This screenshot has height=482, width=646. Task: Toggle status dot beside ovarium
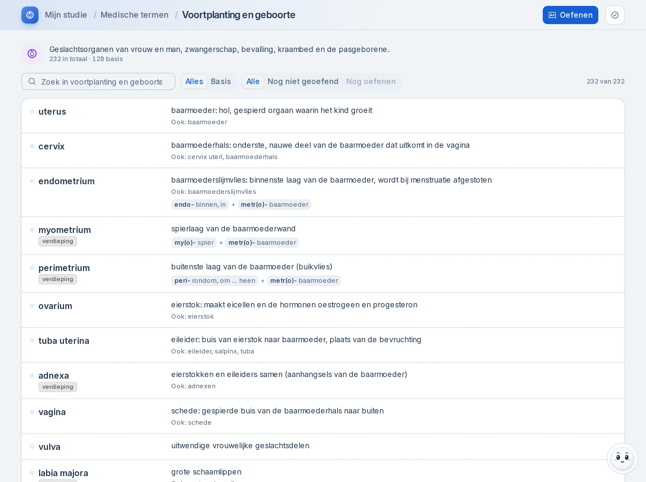32,306
